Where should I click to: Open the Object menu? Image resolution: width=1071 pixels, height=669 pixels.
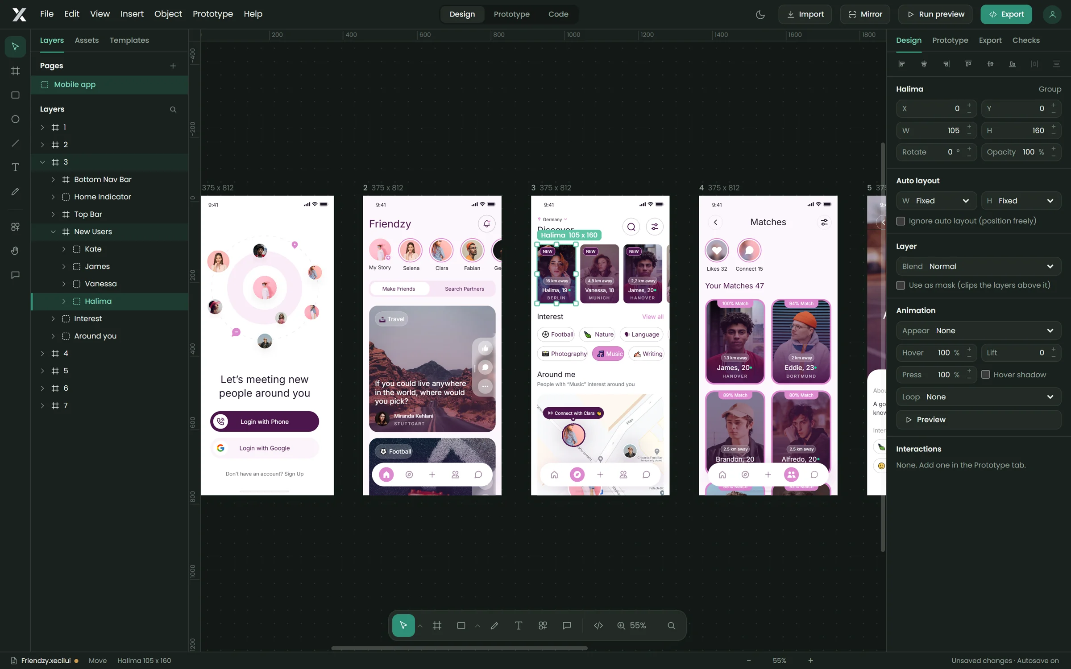tap(168, 14)
